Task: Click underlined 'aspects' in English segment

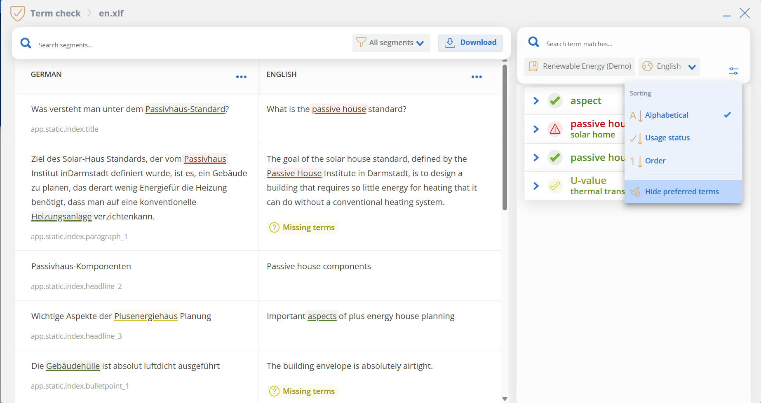Action: tap(322, 316)
